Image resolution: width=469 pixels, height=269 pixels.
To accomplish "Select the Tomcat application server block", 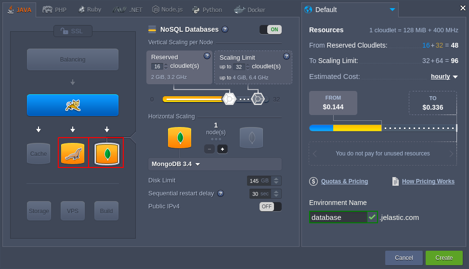I will [x=73, y=105].
